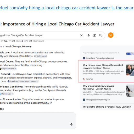Open the lawfuel.com URL hyperlink at top
The height and width of the screenshot is (134, 134).
(67, 8)
